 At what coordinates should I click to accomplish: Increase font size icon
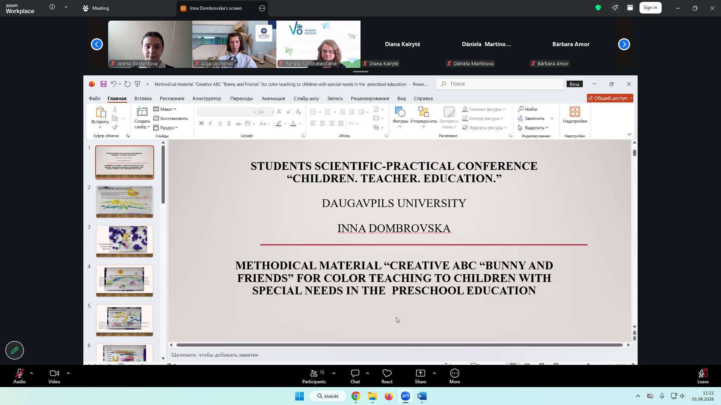pos(279,112)
